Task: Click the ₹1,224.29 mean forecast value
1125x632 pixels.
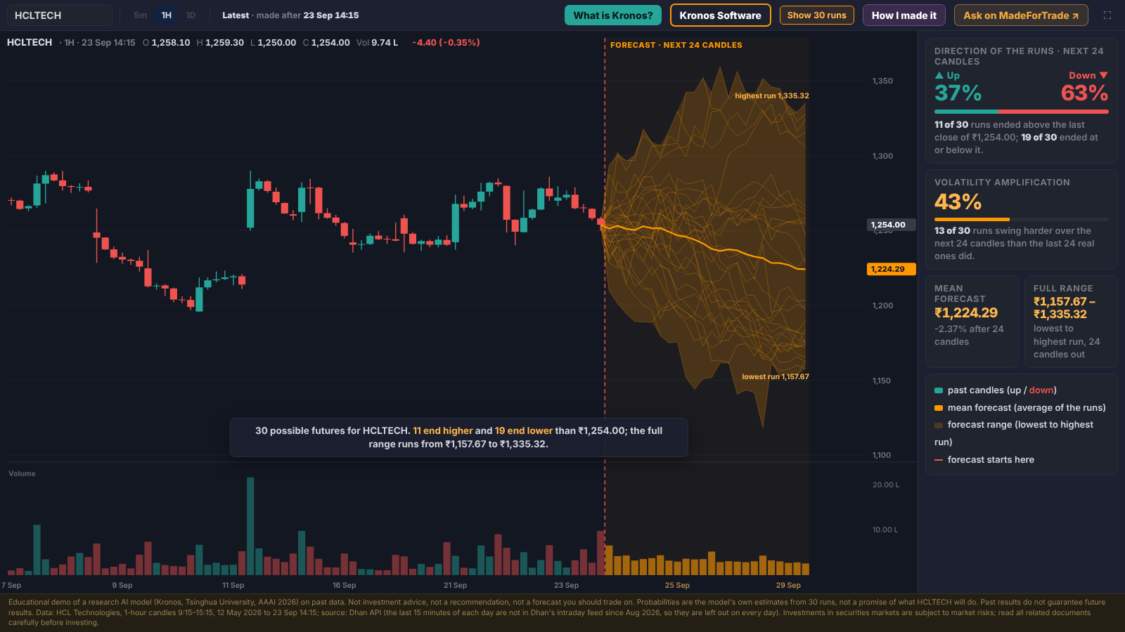Action: [966, 312]
